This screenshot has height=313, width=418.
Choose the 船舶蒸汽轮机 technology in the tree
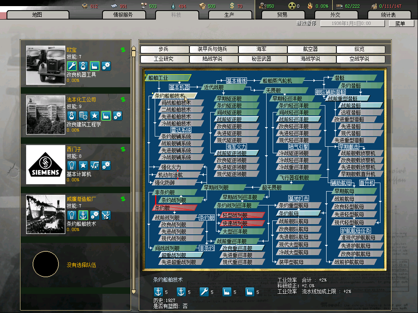(280, 81)
